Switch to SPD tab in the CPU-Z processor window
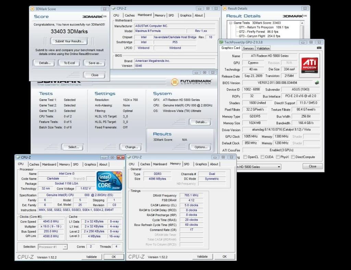This screenshot has height=270, width=351. [76, 165]
